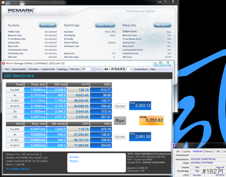The width and height of the screenshot is (226, 177).
Task: Click the HDD Suite row in PCMark
Action: coord(32,57)
